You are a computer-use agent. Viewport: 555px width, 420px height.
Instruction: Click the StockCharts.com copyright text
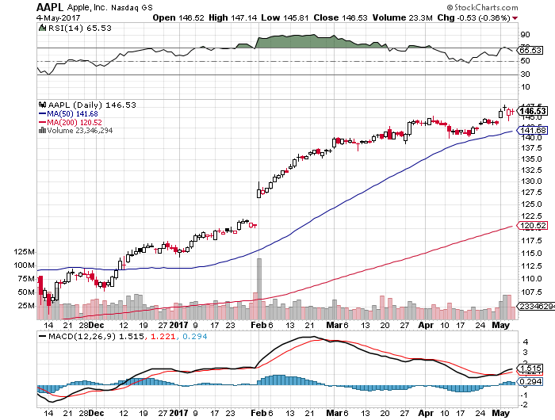(x=482, y=7)
